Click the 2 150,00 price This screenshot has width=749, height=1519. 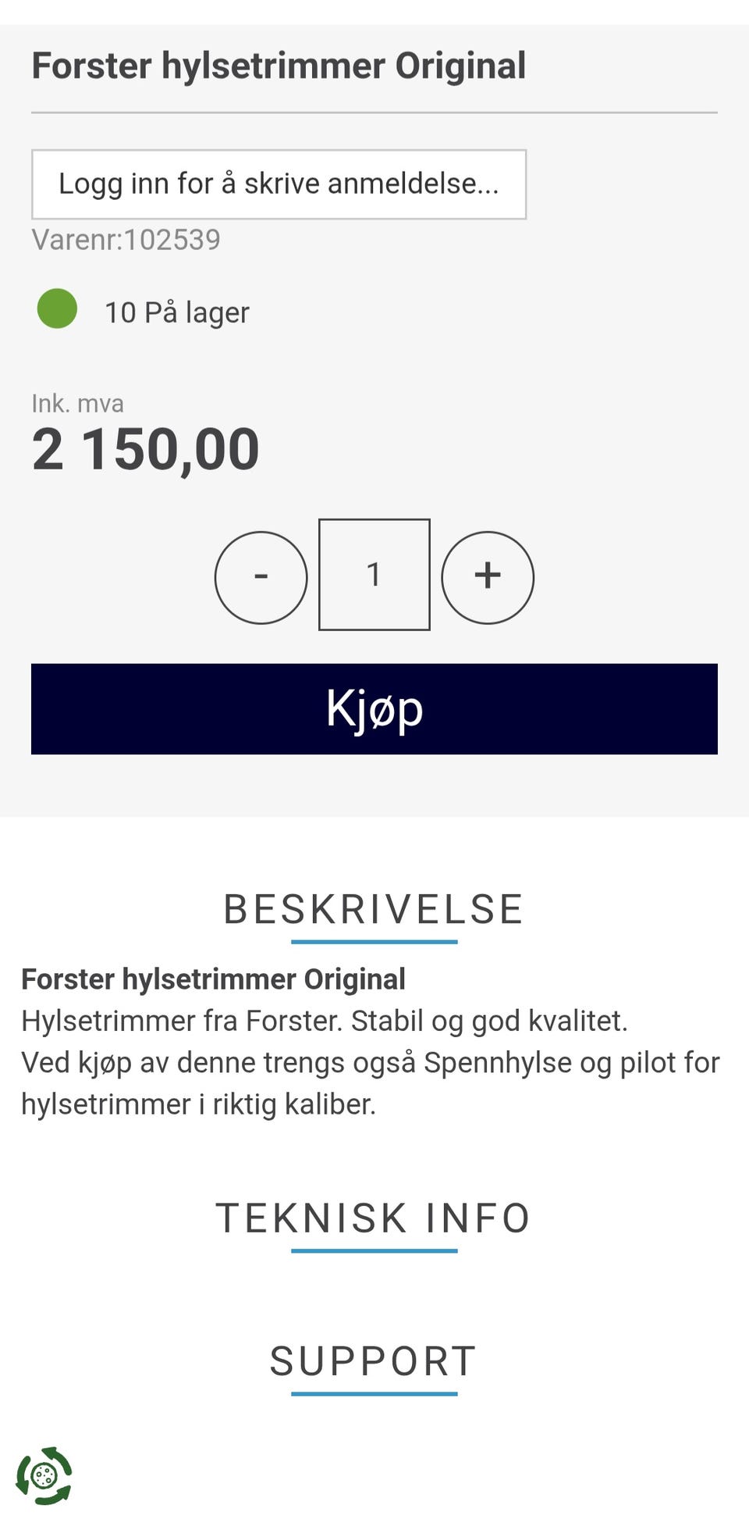tap(145, 449)
